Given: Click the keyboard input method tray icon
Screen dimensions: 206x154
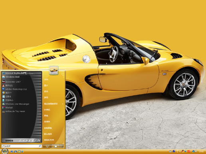Looking at the screenshot, I should click(x=170, y=151).
